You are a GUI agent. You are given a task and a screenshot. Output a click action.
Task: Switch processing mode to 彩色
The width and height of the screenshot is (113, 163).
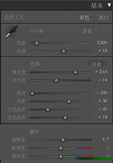84,18
